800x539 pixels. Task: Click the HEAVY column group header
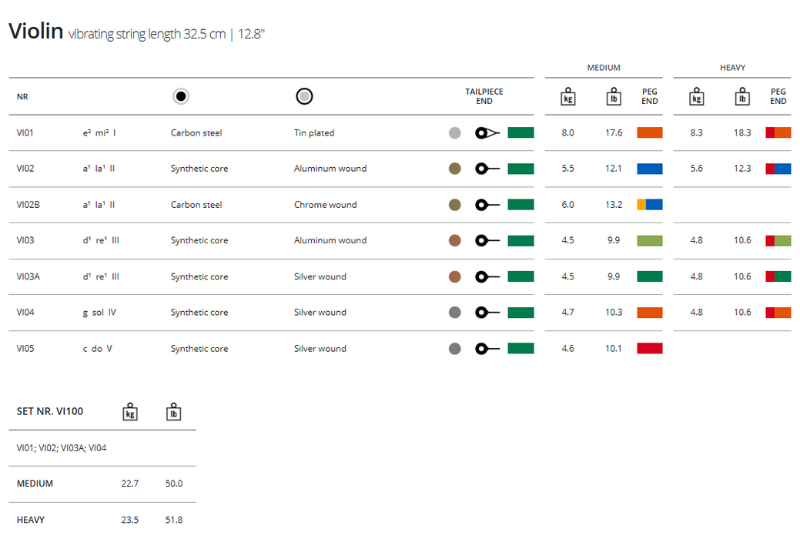732,68
